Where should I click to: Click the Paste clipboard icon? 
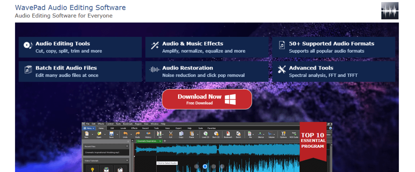pos(192,134)
